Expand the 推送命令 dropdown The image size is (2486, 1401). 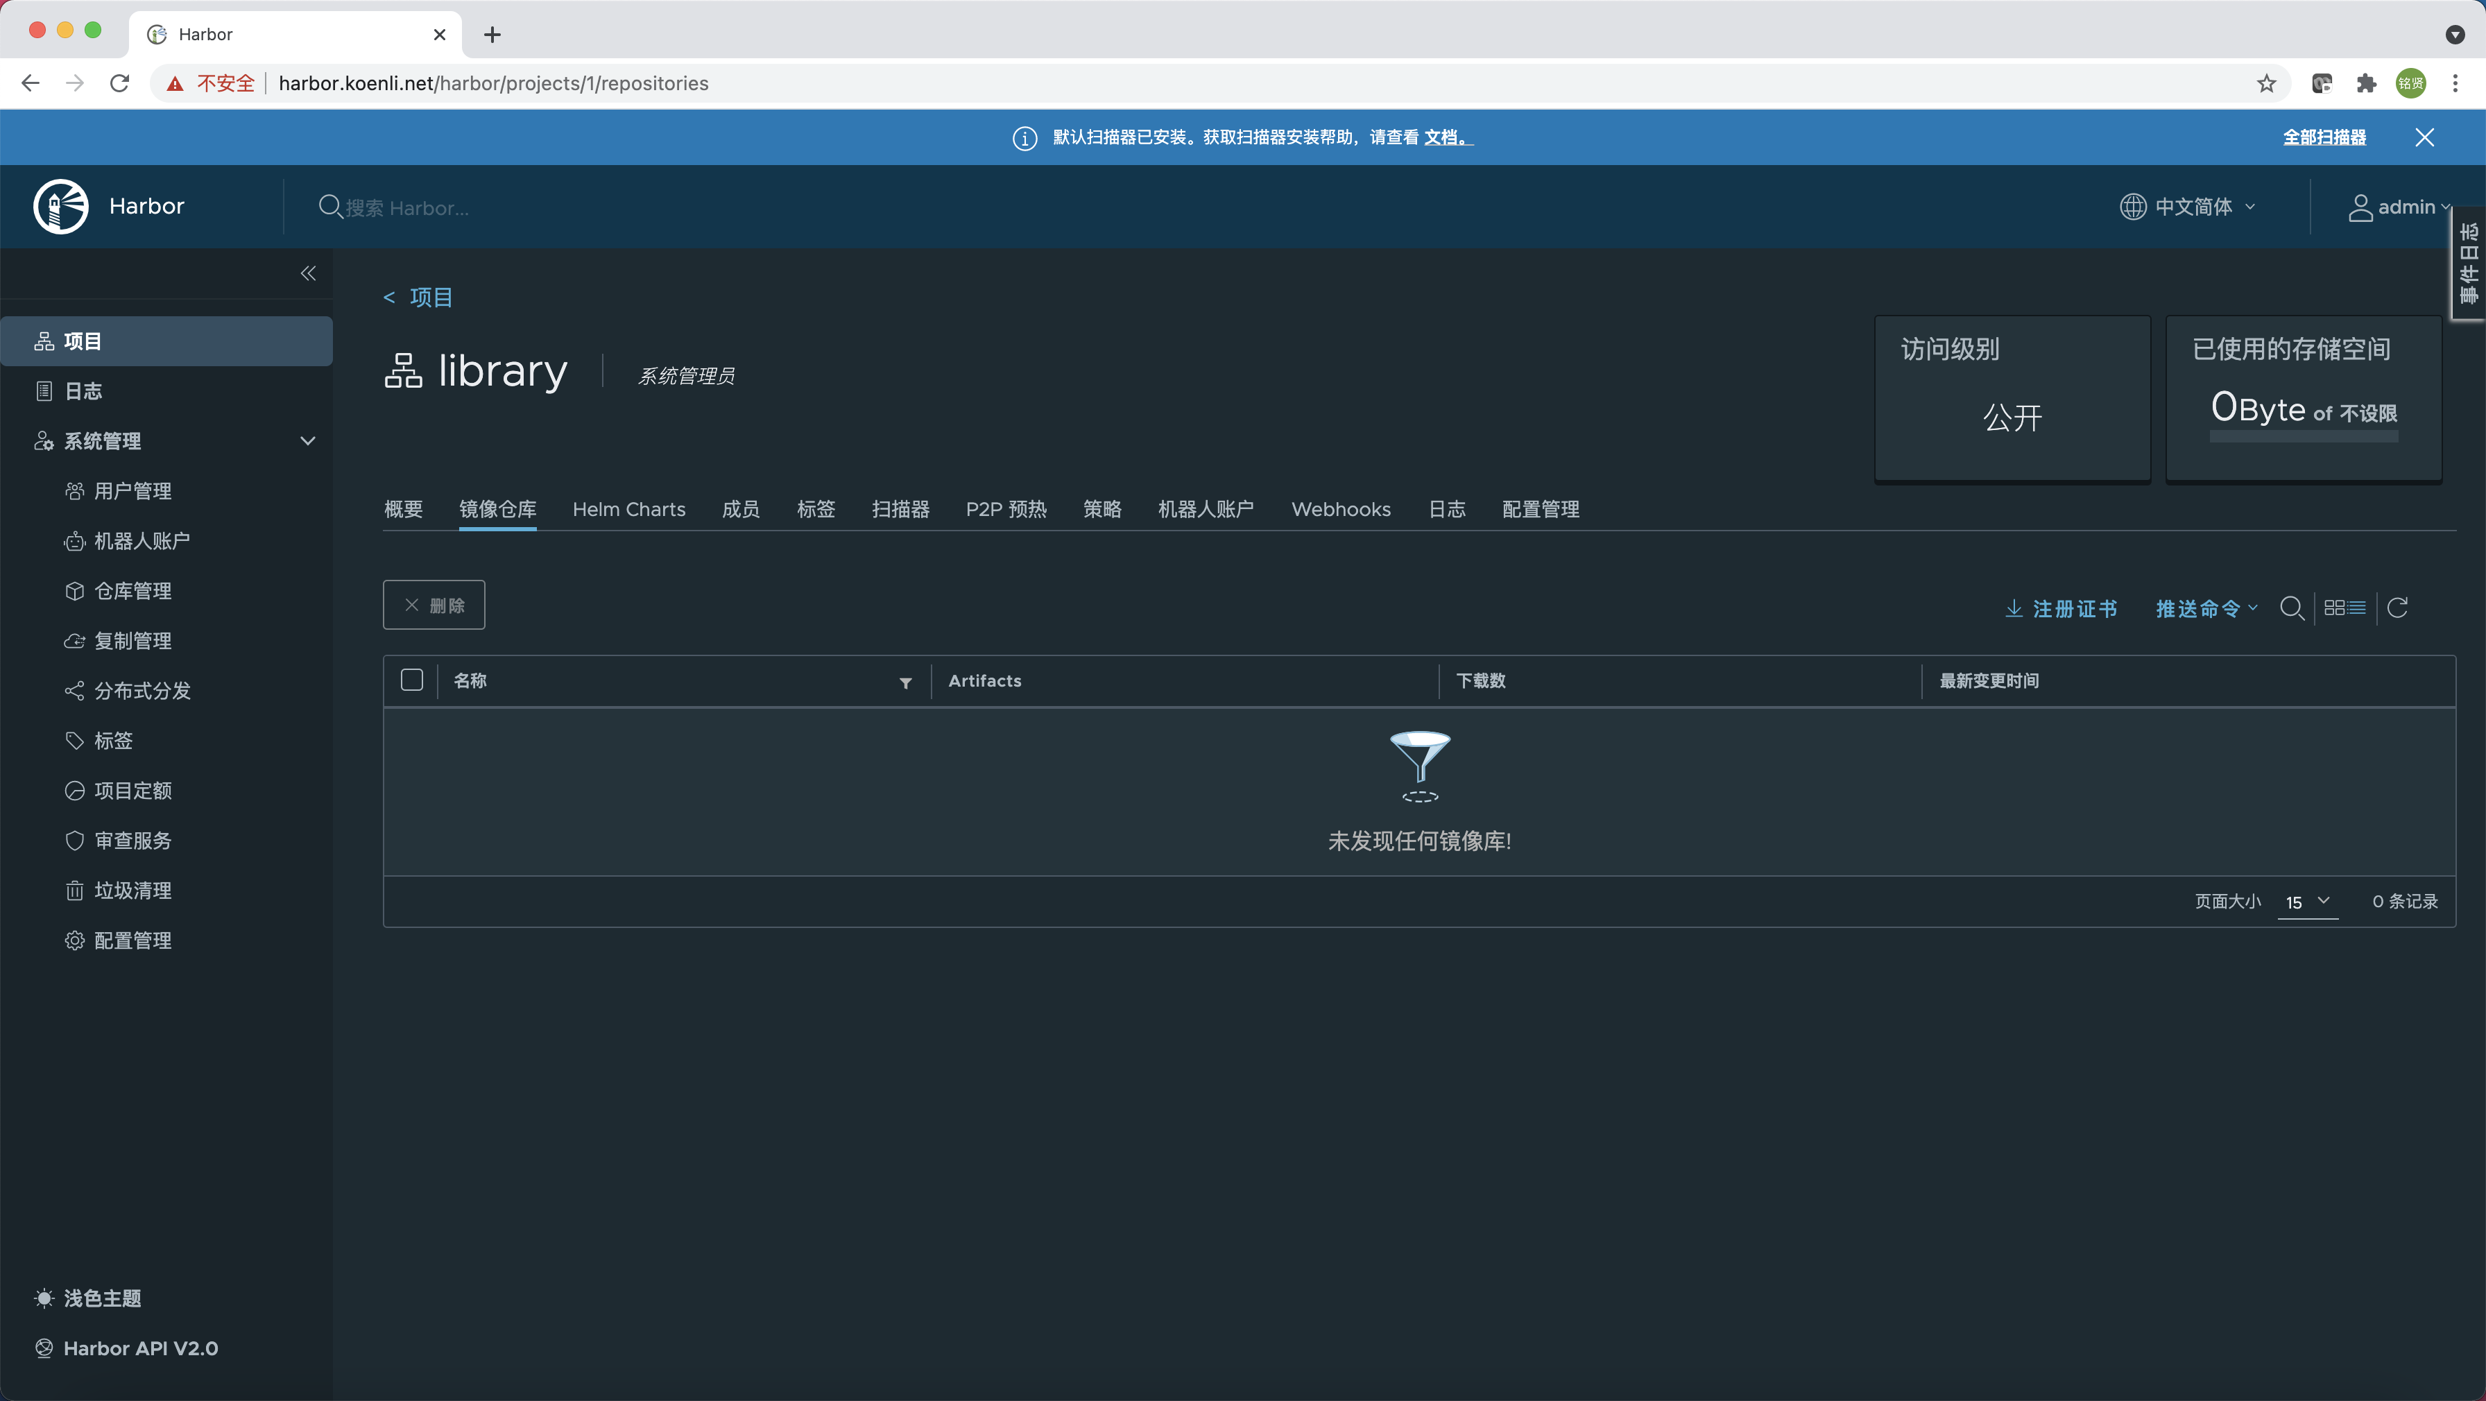click(x=2206, y=608)
